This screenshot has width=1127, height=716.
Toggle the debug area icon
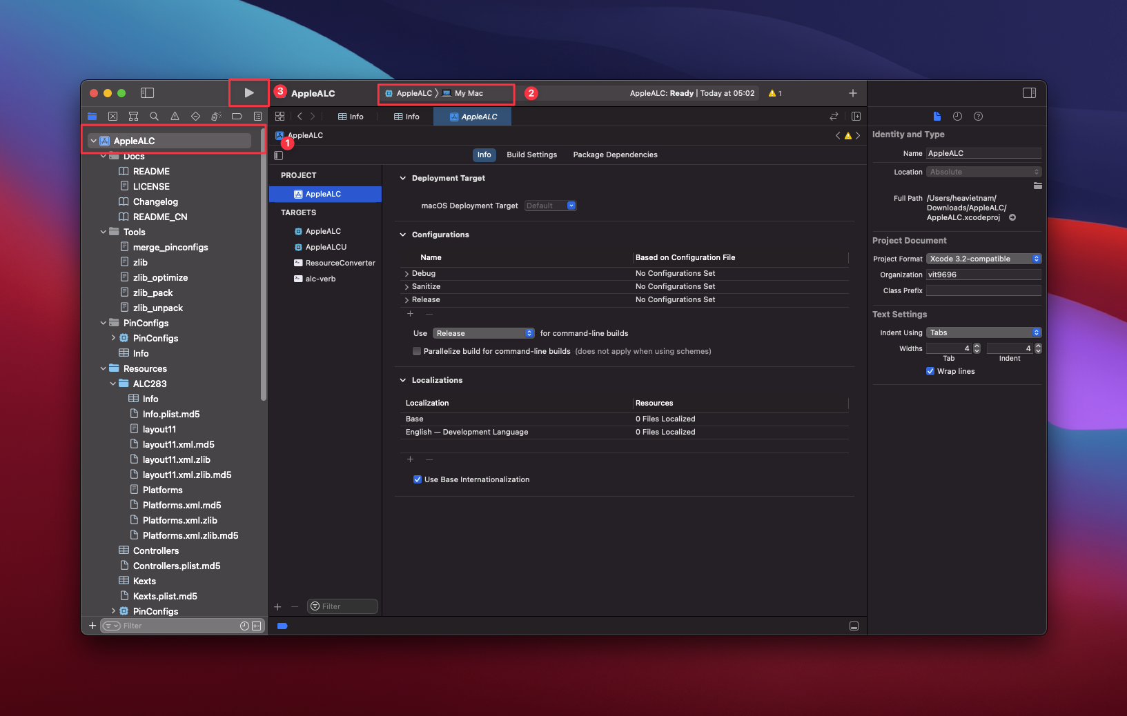(854, 626)
